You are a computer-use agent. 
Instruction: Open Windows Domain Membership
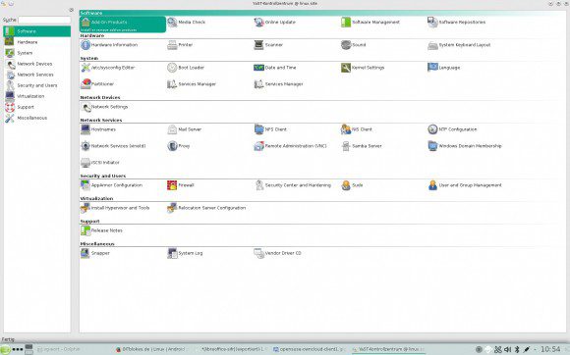pos(465,146)
